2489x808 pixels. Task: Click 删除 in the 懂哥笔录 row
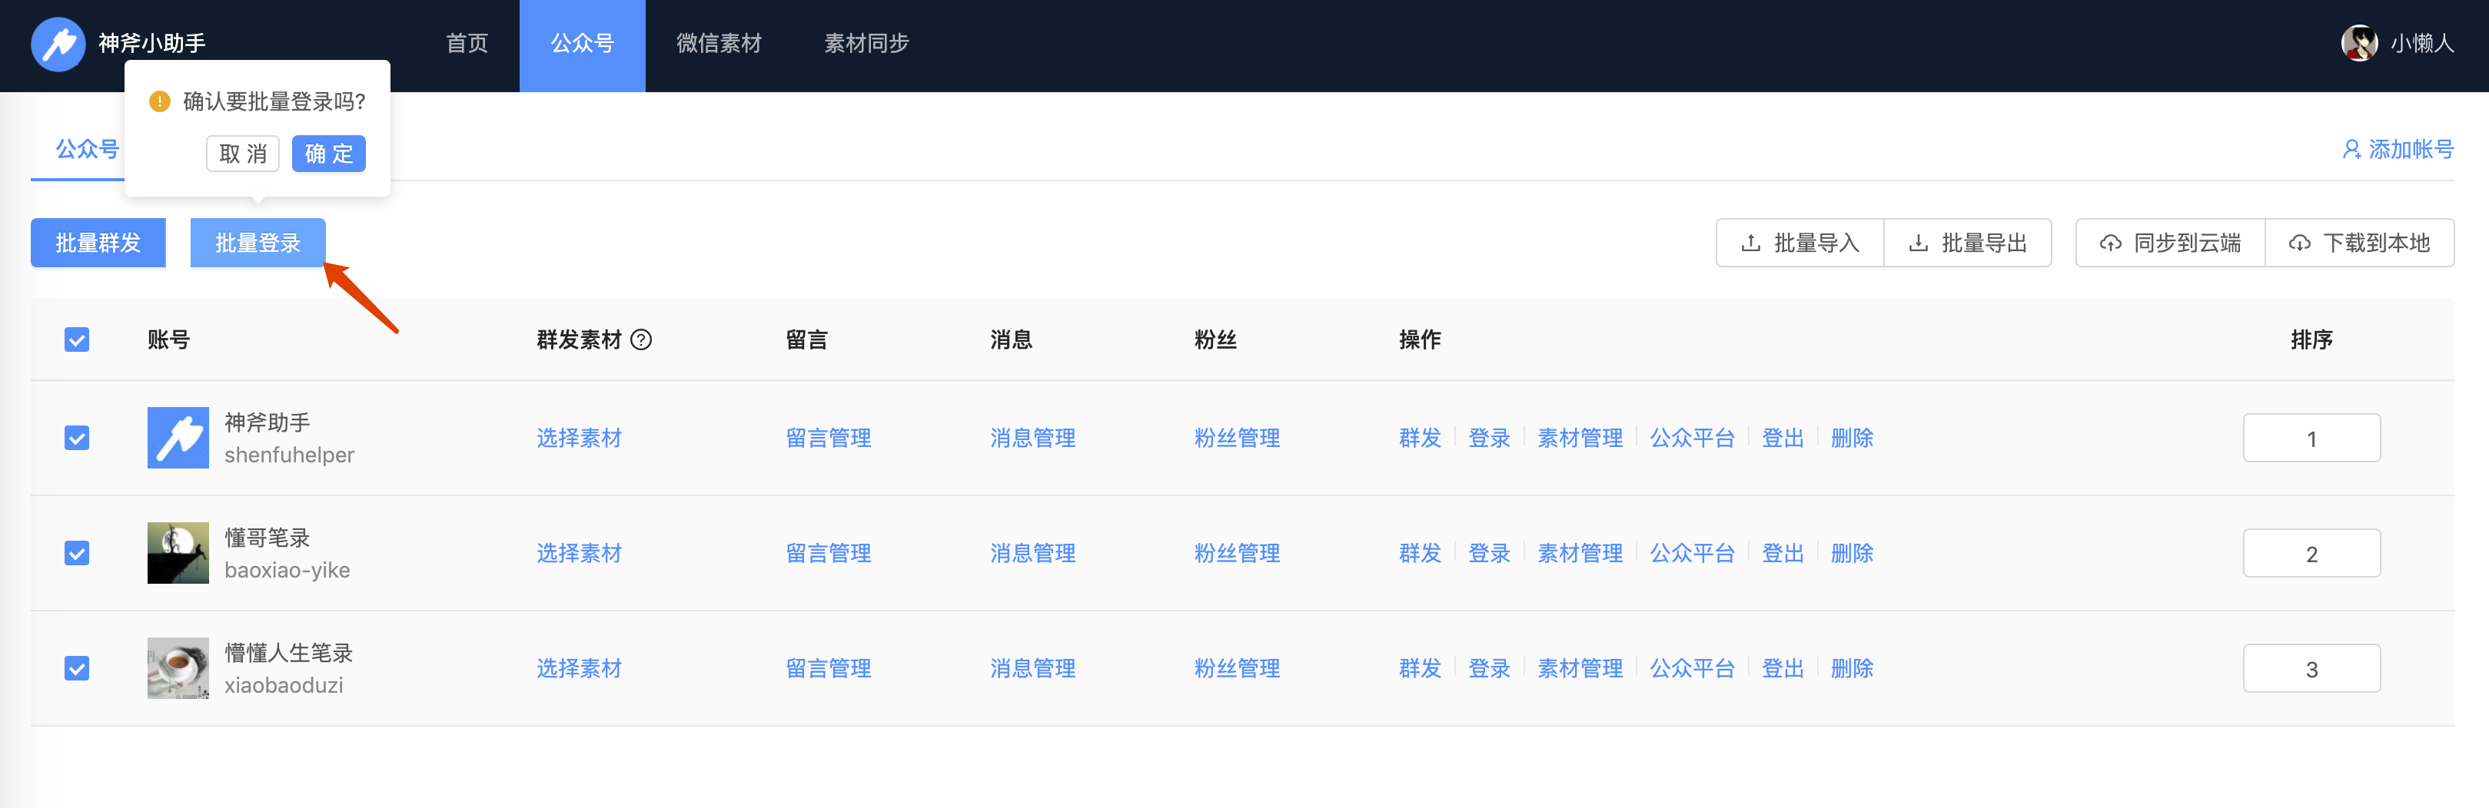click(1853, 553)
